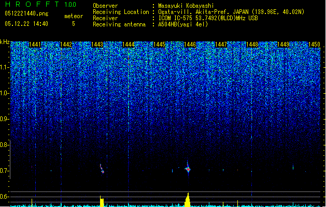Click the bright star-shaped echo near 1446
The width and height of the screenshot is (326, 207).
[188, 169]
